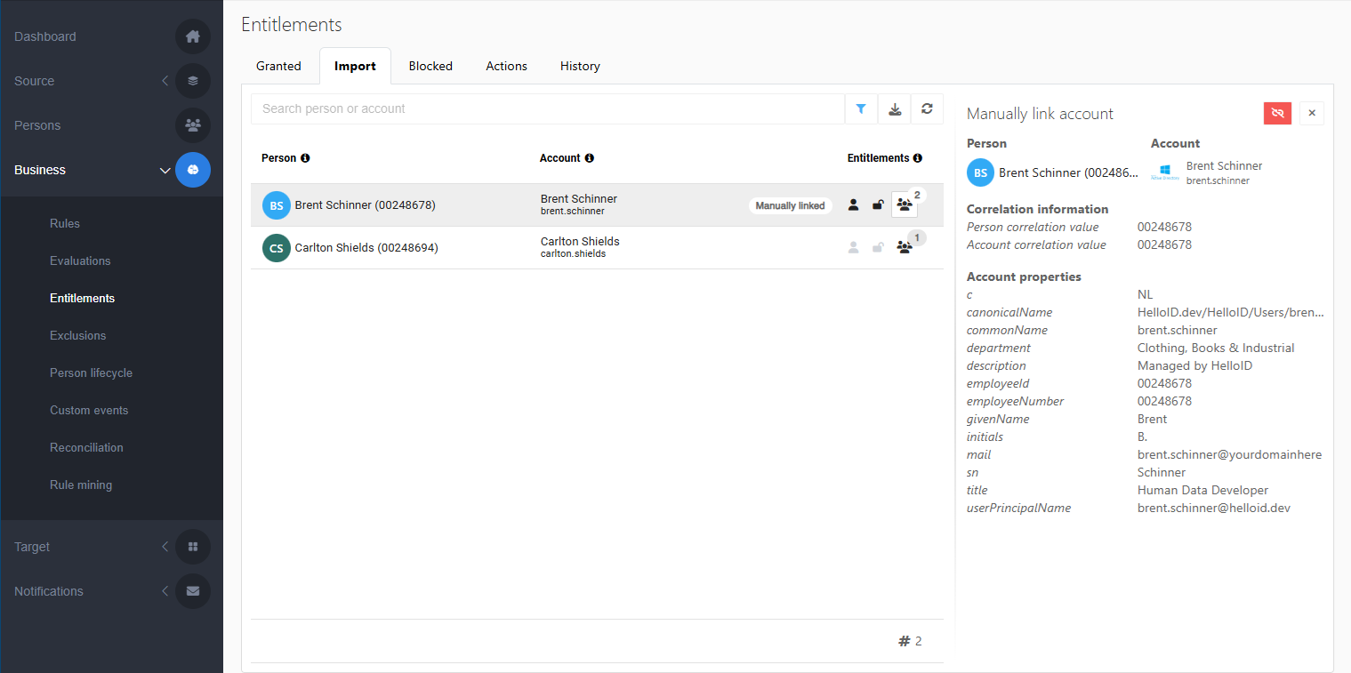Screen dimensions: 1351x673
Task: Click the download export icon
Action: [895, 108]
